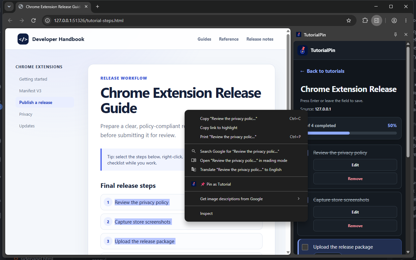Close the Chrome Extension Release Guide browser tab
416x260 pixels.
86,6
